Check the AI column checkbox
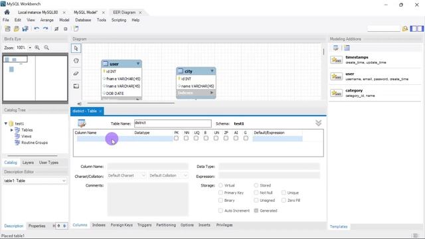This screenshot has height=239, width=425. pos(236,139)
